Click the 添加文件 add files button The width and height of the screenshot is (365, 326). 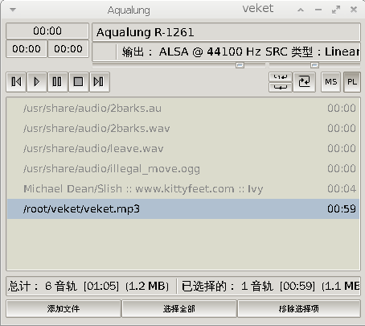click(x=64, y=309)
